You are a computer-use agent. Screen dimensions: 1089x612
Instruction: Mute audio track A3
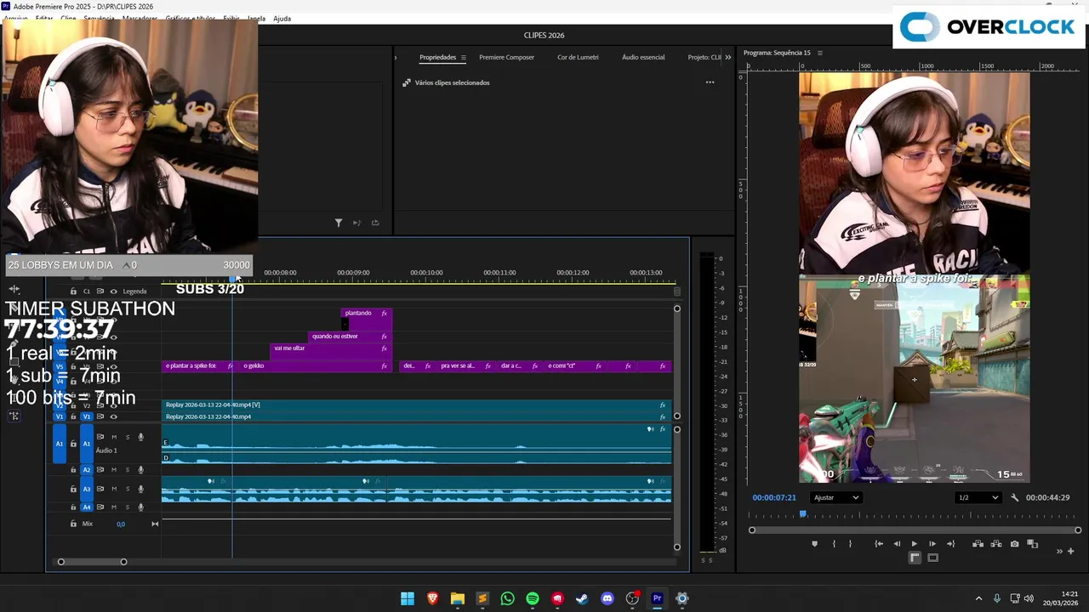click(114, 489)
